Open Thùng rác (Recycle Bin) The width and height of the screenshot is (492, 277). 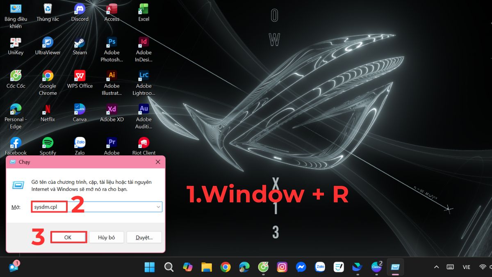click(x=48, y=9)
